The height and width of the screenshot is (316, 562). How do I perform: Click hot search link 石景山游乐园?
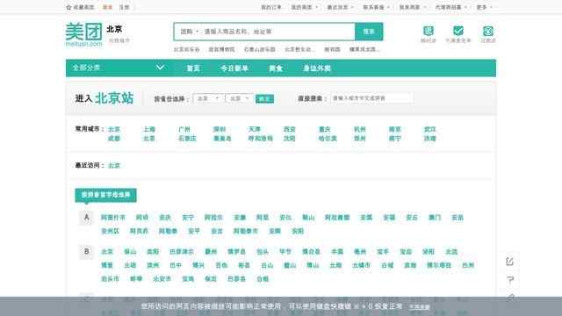click(x=260, y=49)
